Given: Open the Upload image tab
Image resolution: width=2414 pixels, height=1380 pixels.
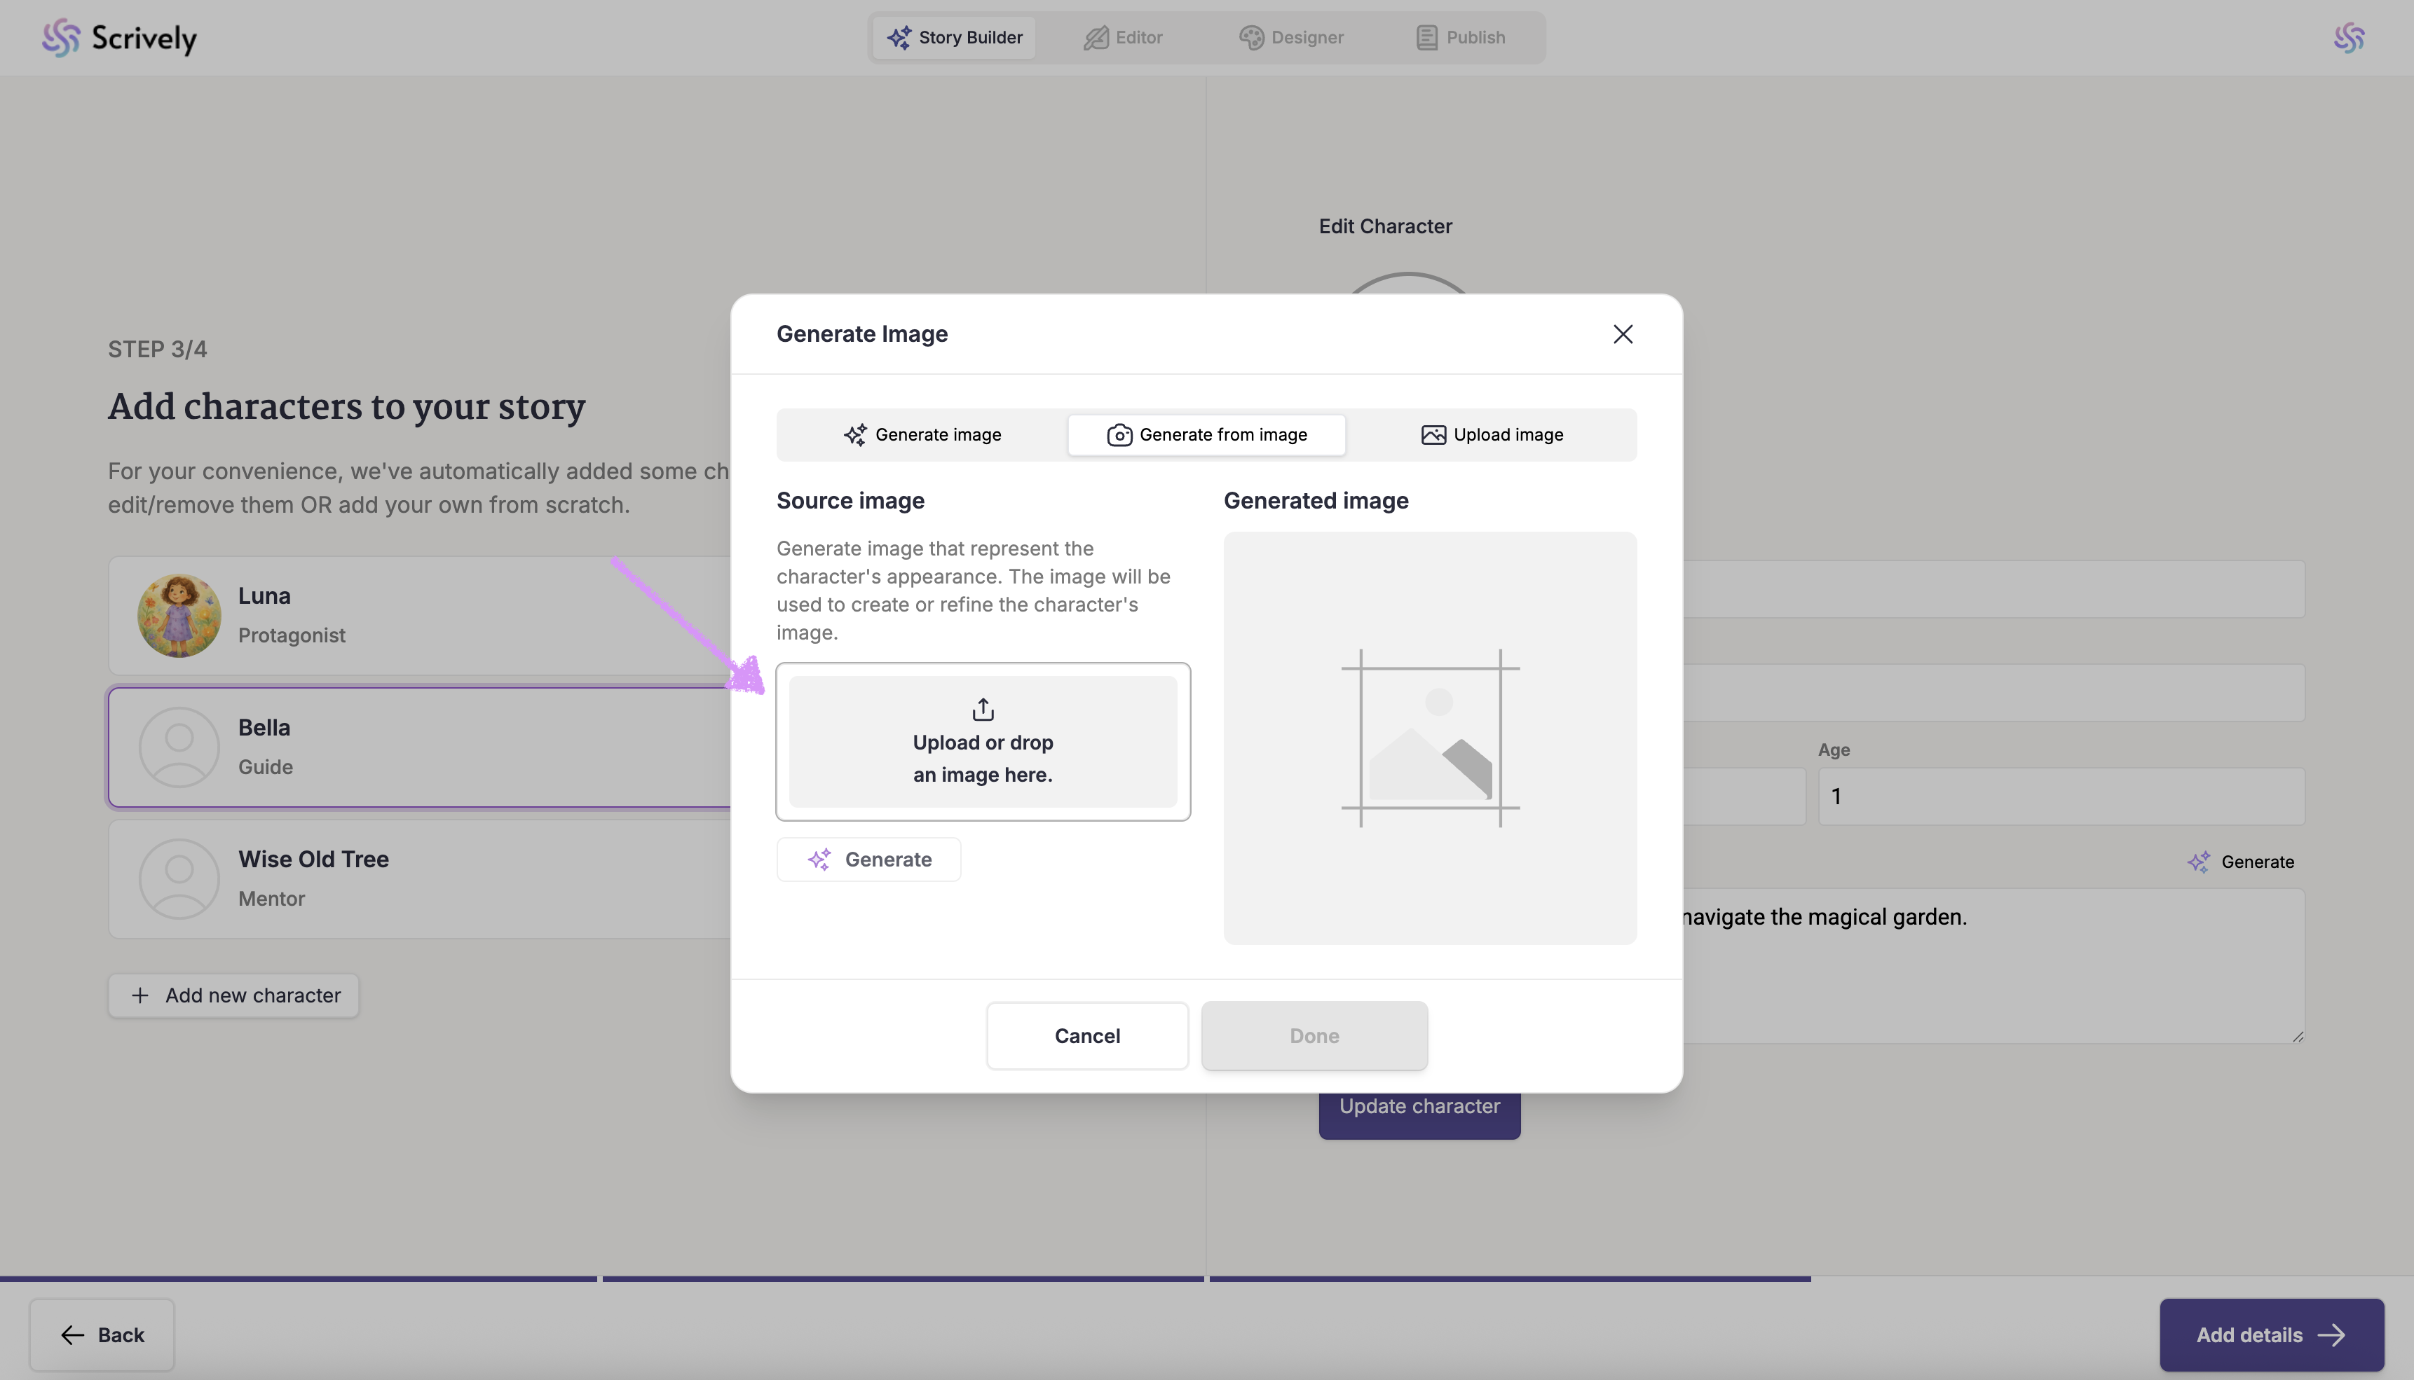Looking at the screenshot, I should [x=1492, y=435].
